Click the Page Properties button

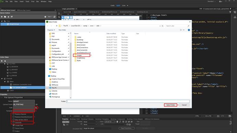[126, 128]
